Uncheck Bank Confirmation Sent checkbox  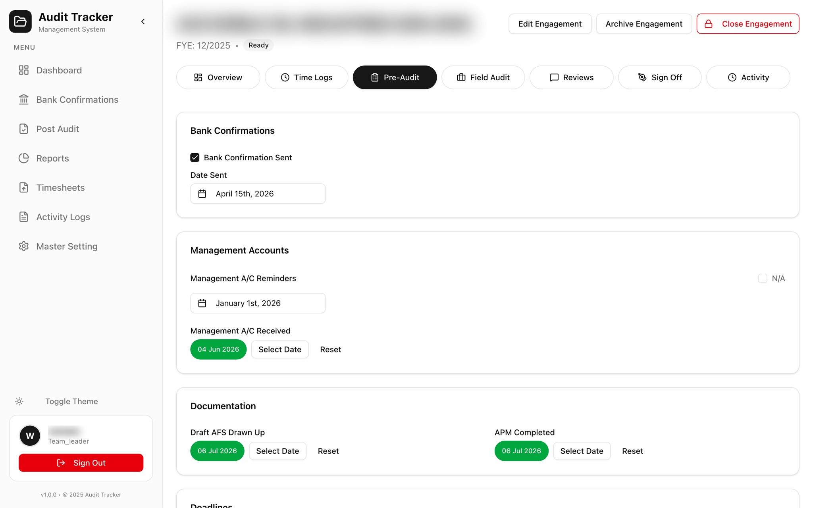pos(195,158)
